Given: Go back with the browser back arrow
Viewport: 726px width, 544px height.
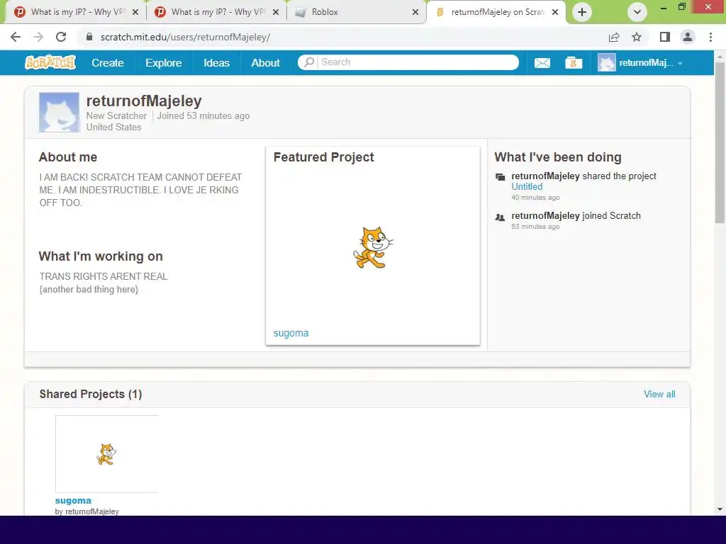Looking at the screenshot, I should click(16, 37).
